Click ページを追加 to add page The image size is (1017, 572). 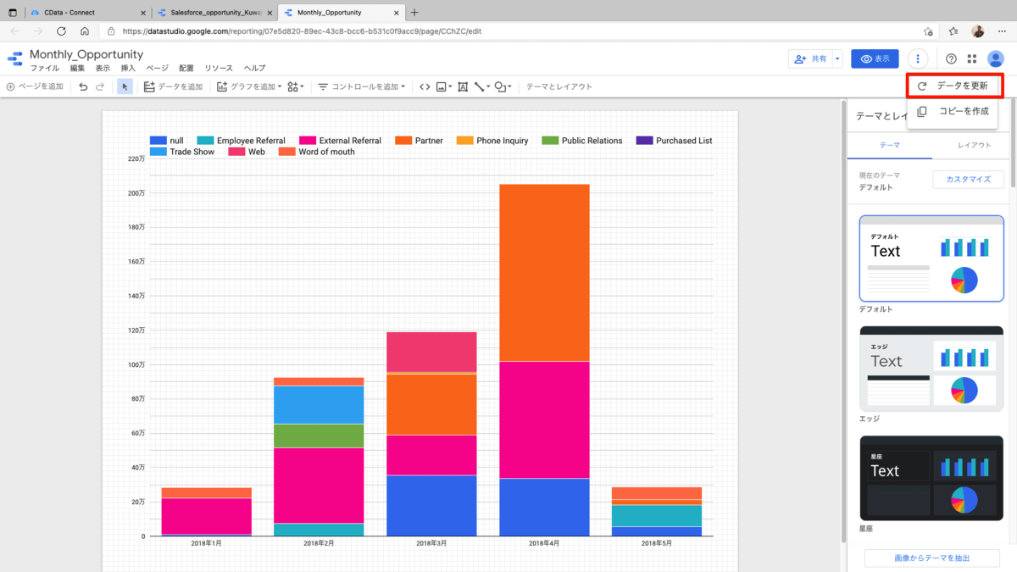point(35,86)
